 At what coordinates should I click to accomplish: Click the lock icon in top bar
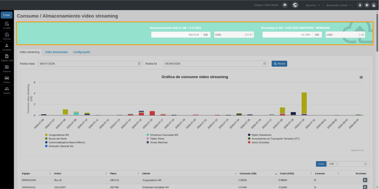coord(374,5)
